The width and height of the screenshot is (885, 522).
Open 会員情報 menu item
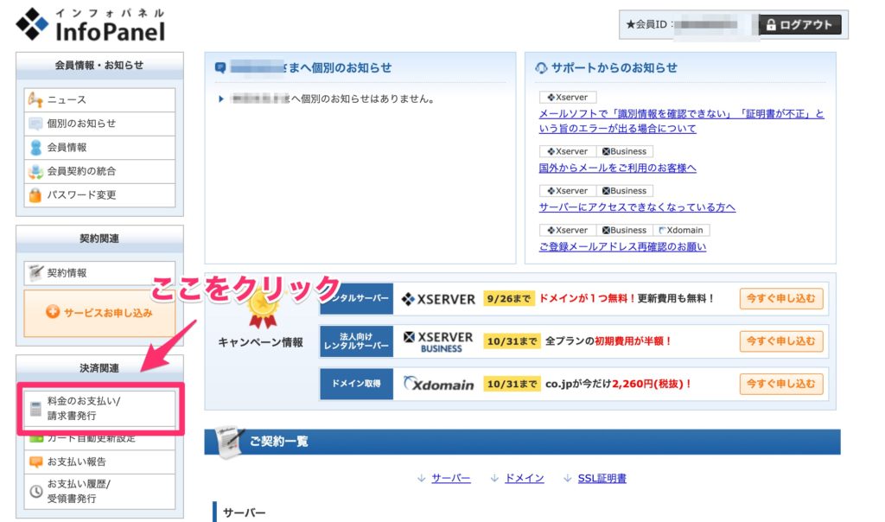pos(99,147)
